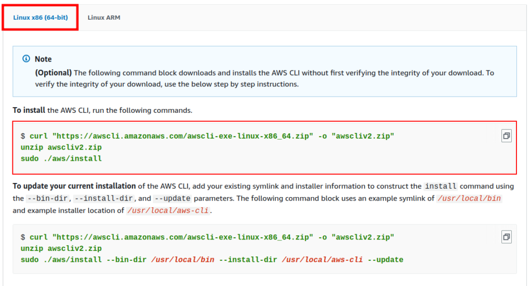Screen dimensions: 531x286
Task: Click 'unzip awscliv2.zip' in update block
Action: click(61, 249)
